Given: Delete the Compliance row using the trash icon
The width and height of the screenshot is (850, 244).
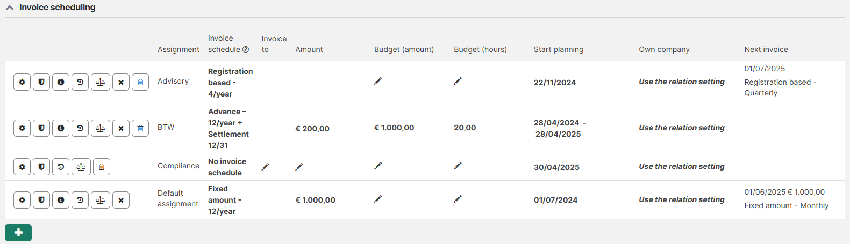Looking at the screenshot, I should point(102,167).
